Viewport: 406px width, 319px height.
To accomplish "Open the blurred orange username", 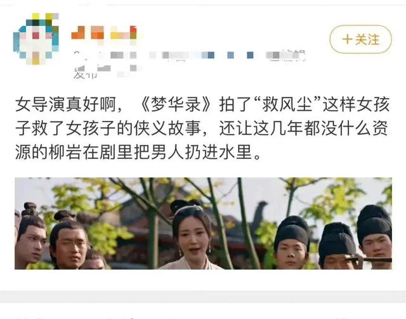I will (104, 33).
